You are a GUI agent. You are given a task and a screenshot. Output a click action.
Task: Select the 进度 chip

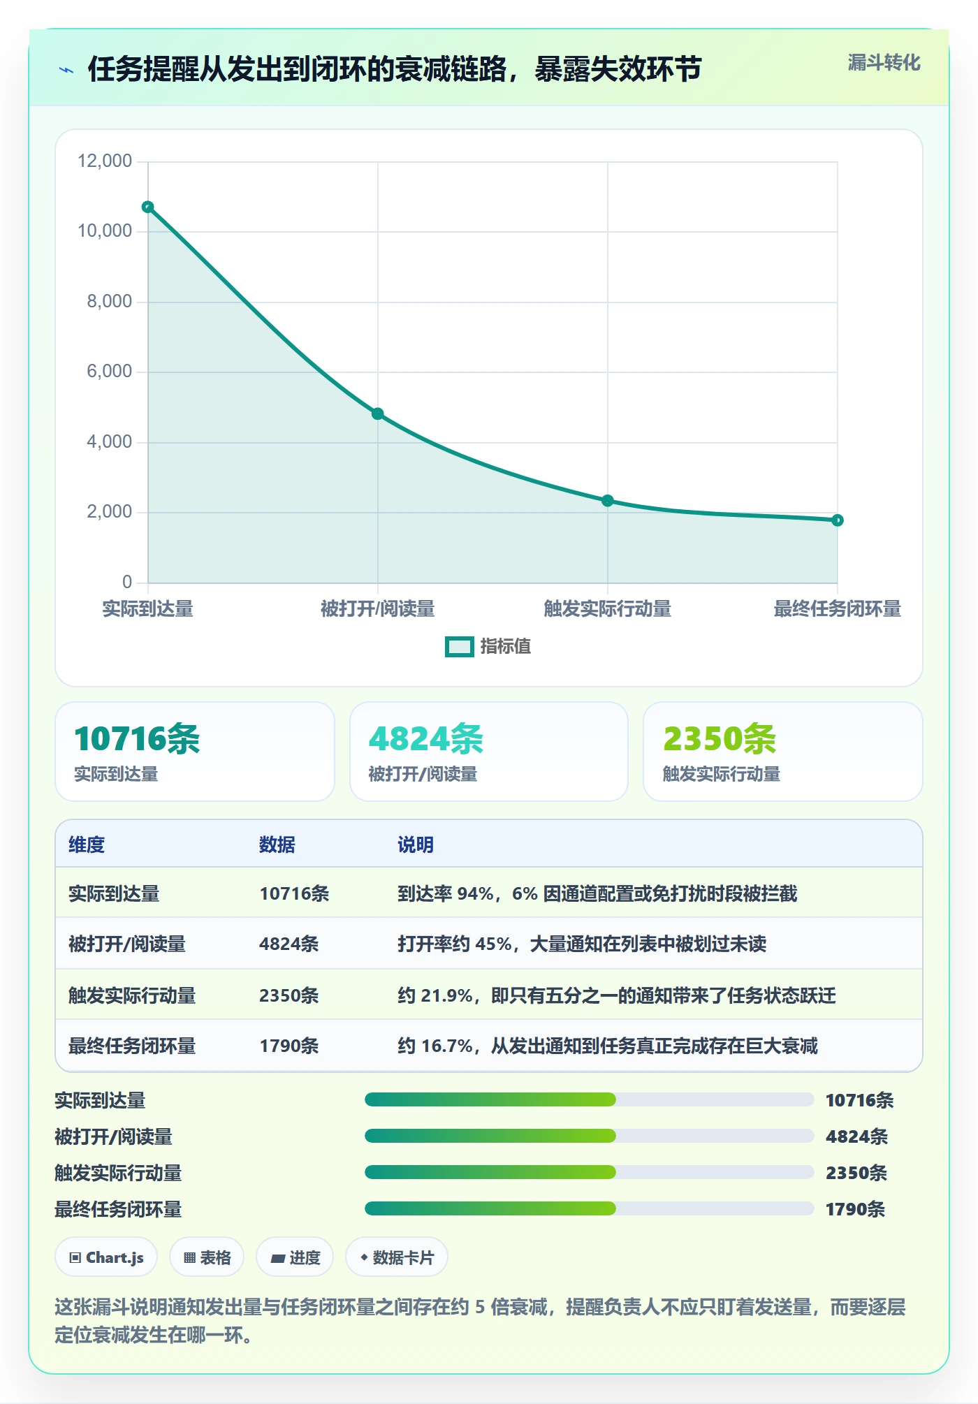295,1257
